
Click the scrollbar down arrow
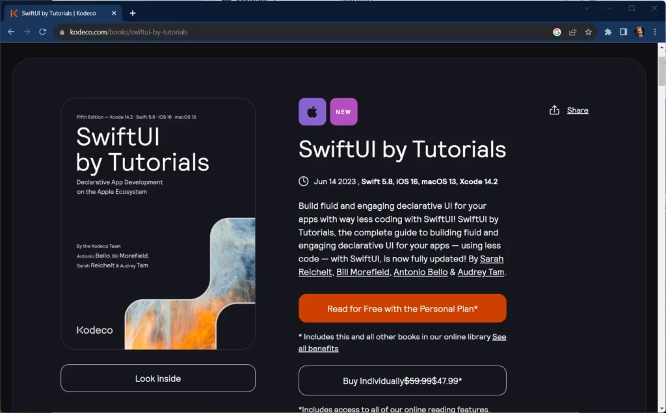(661, 408)
